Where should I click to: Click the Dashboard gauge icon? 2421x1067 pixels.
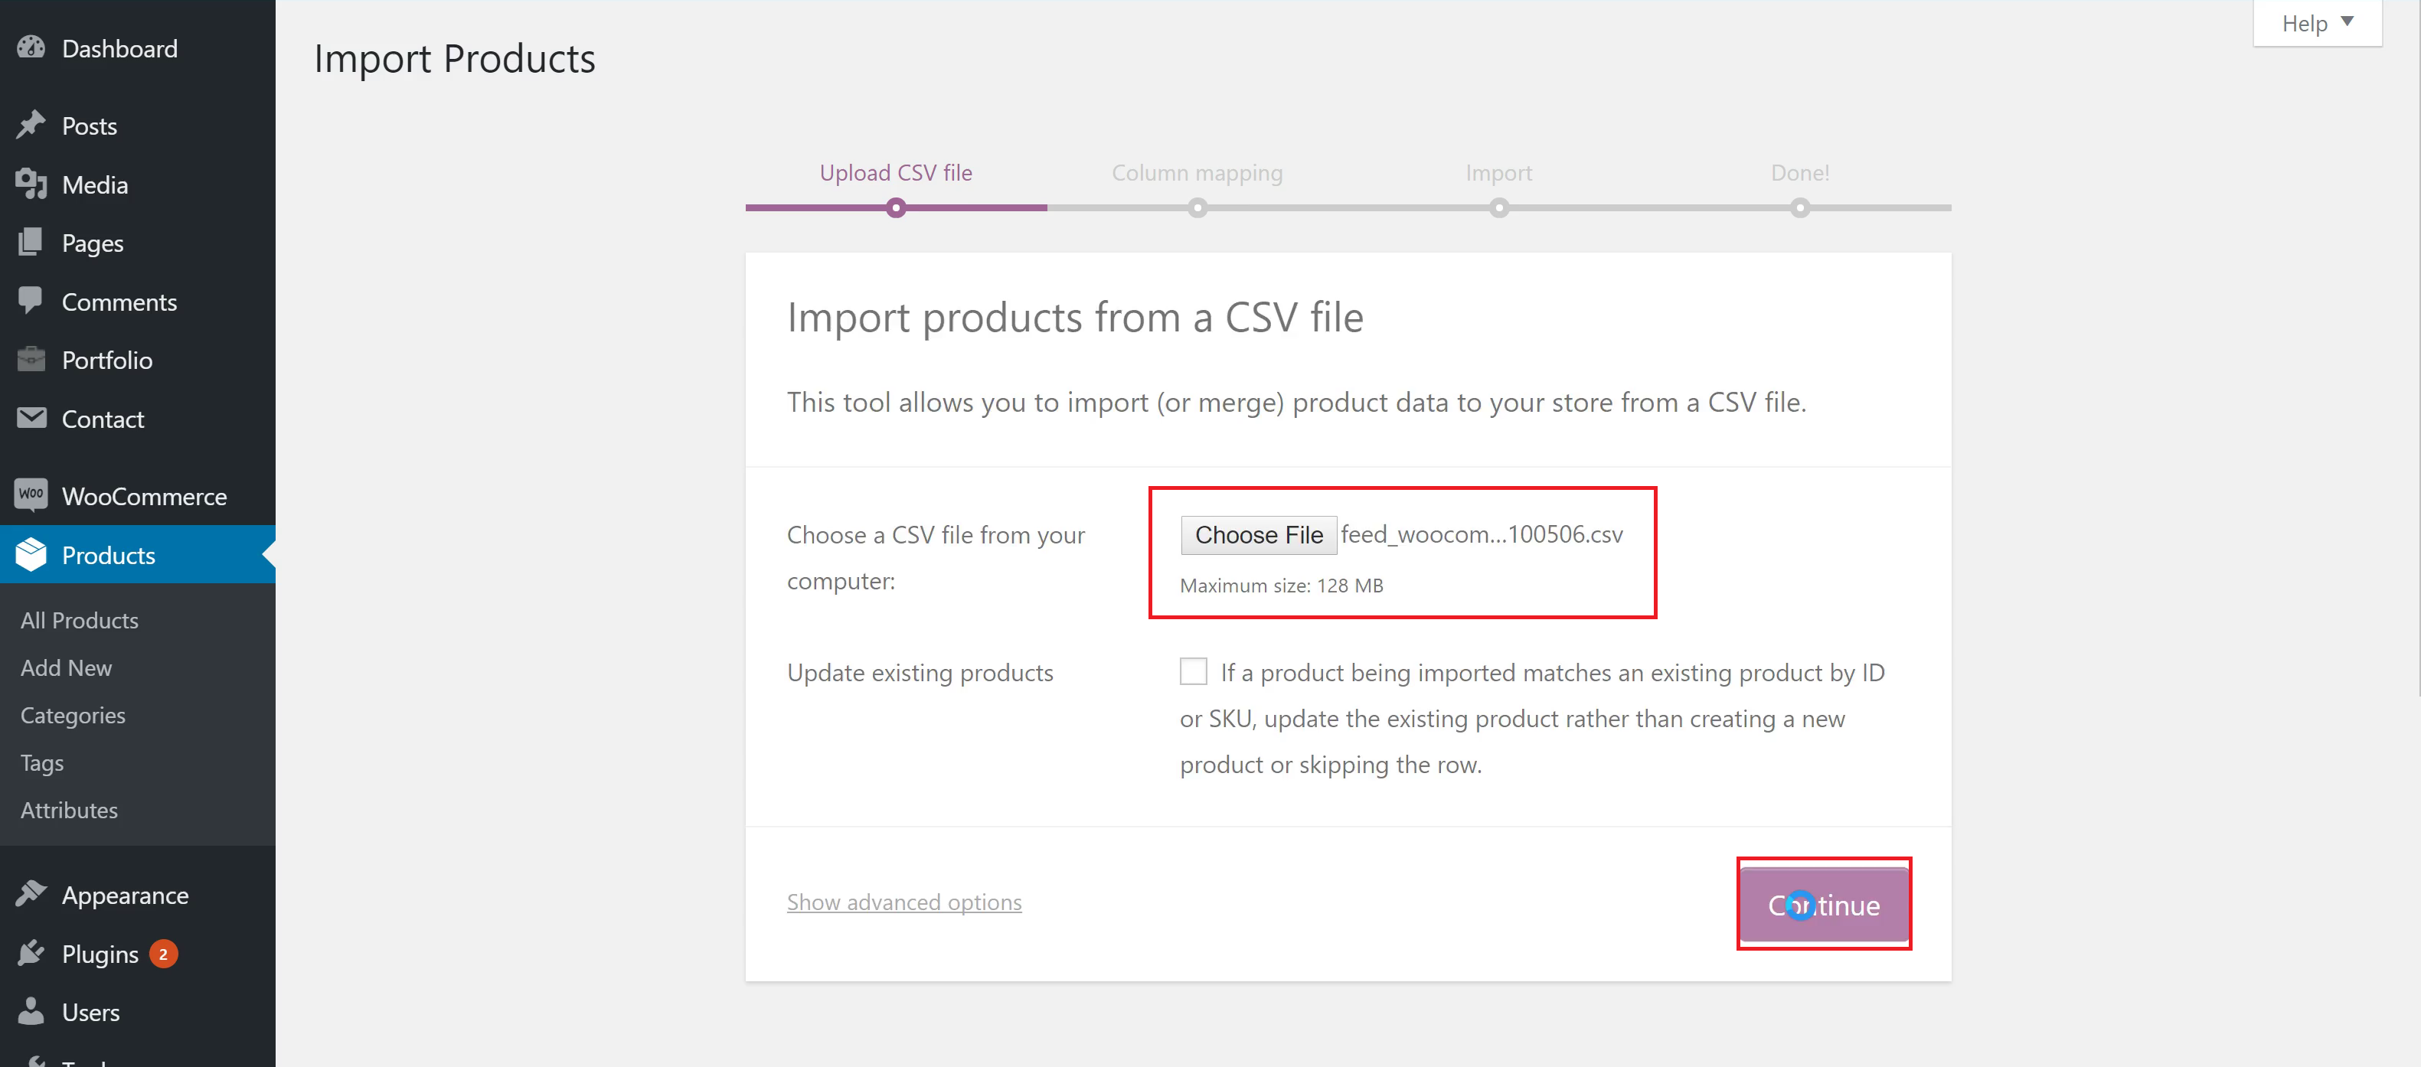(31, 47)
